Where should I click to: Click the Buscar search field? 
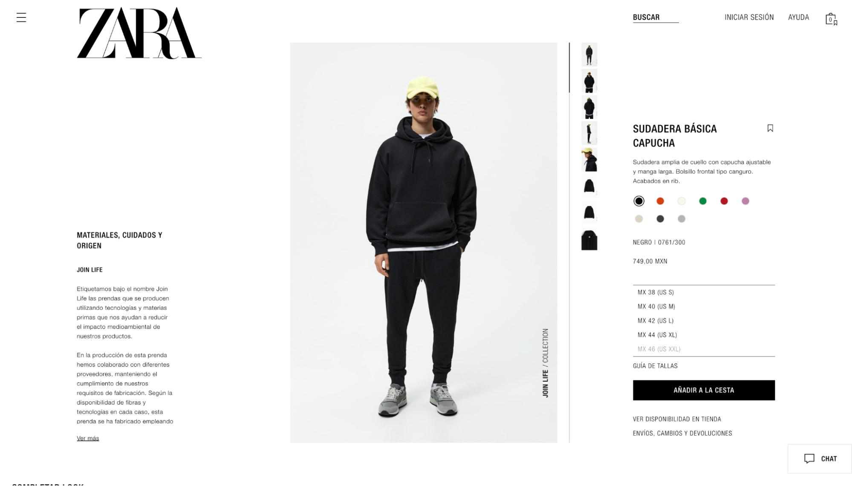(656, 17)
